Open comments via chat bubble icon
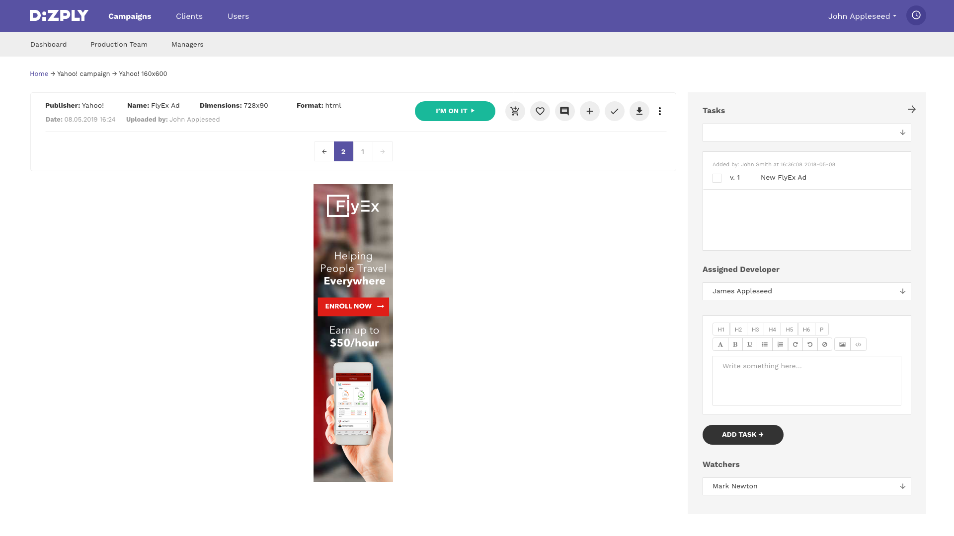This screenshot has height=536, width=954. coord(564,111)
